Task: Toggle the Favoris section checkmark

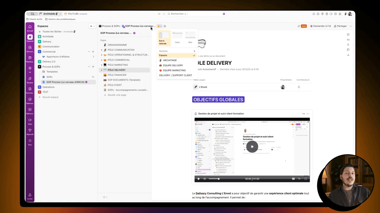Action: pyautogui.click(x=194, y=55)
